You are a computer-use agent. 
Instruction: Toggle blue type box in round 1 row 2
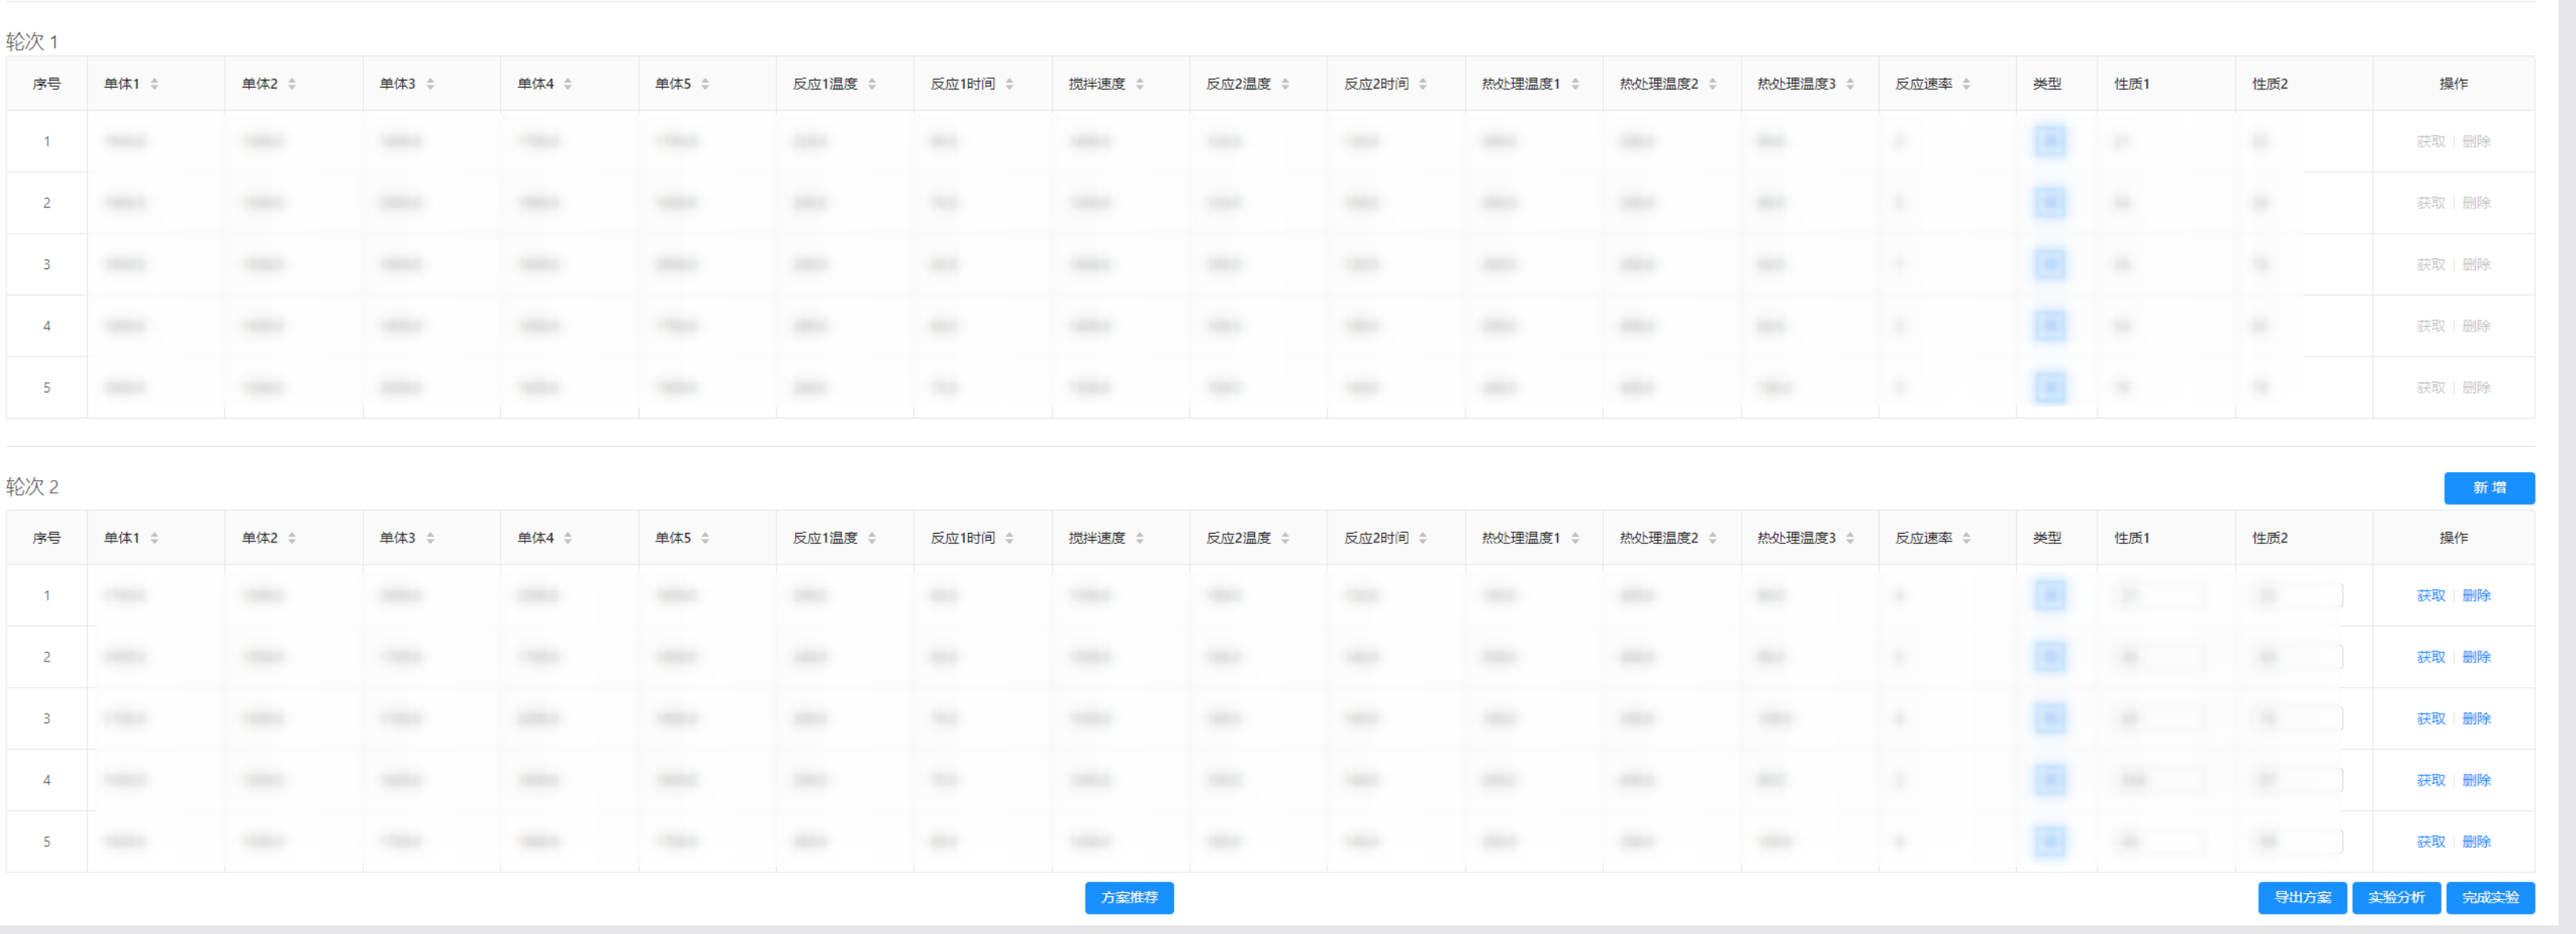pyautogui.click(x=2049, y=203)
